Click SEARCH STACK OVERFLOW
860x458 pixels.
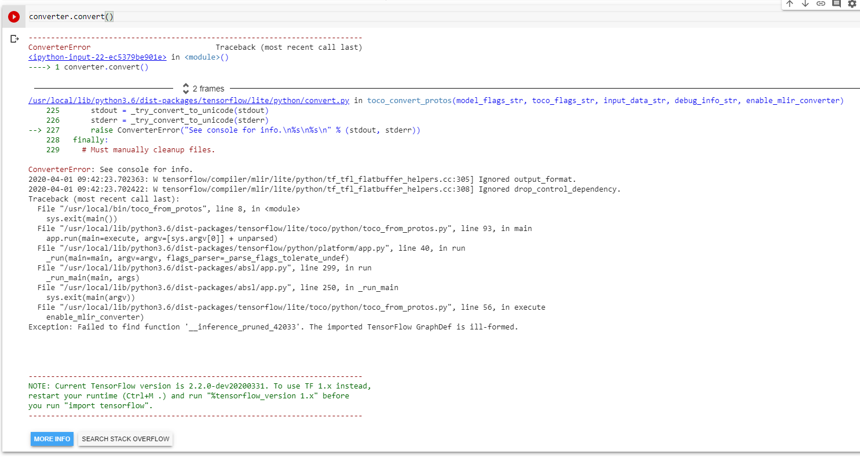click(125, 439)
